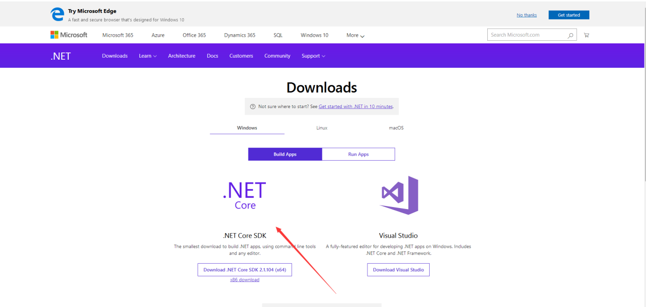Click the question mark info icon
646x307 pixels.
click(253, 107)
